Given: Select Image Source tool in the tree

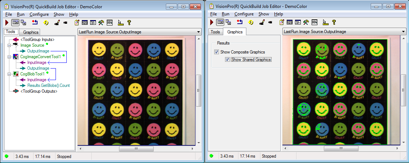Looking at the screenshot, I should pos(32,45).
